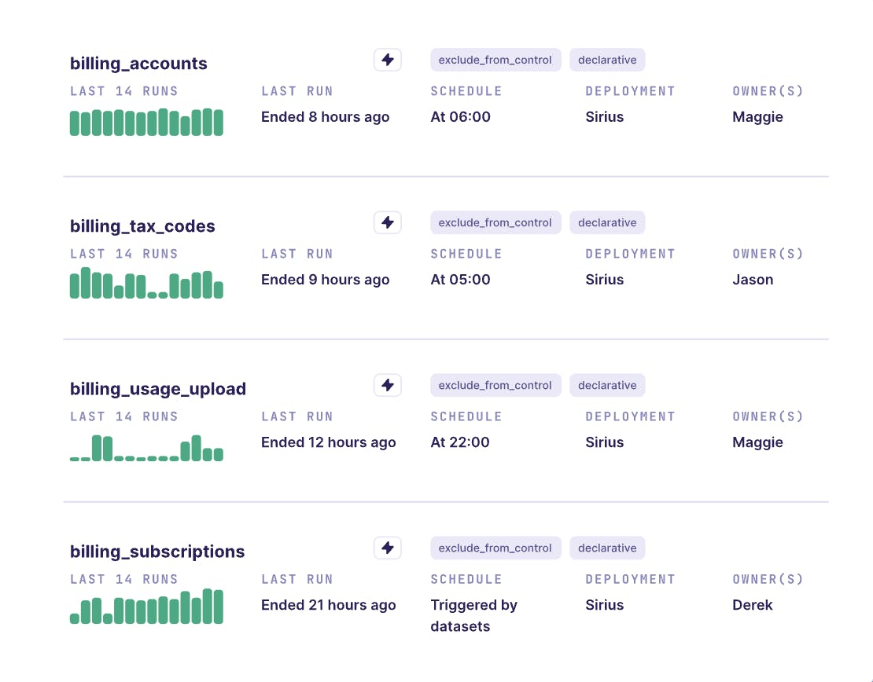Click the exclude_from_control tag on billing_tax_codes

click(x=495, y=222)
